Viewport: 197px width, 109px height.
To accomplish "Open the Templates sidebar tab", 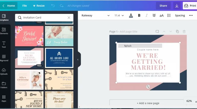I will (x=4, y=17).
